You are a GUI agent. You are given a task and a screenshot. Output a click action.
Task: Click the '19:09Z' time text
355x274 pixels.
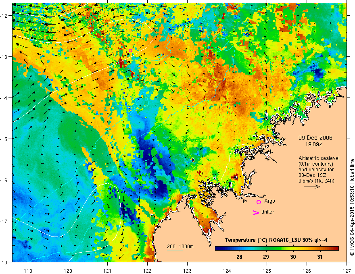[x=313, y=144]
